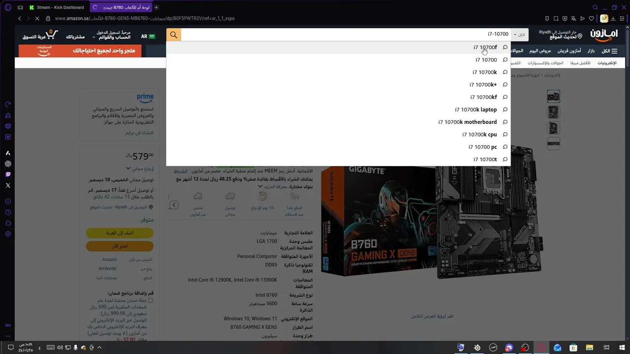Image resolution: width=630 pixels, height=354 pixels.
Task: Click the snapshot capture icon in the address bar
Action: [x=556, y=19]
